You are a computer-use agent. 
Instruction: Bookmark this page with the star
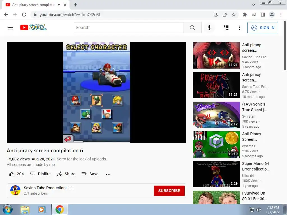[234, 15]
